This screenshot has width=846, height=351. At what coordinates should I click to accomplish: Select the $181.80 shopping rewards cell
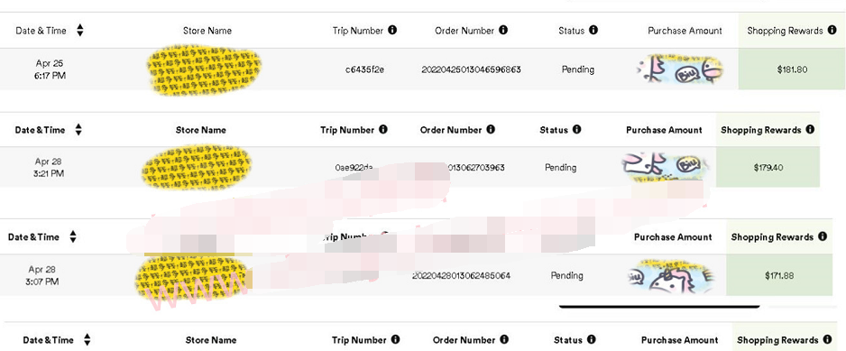[792, 69]
